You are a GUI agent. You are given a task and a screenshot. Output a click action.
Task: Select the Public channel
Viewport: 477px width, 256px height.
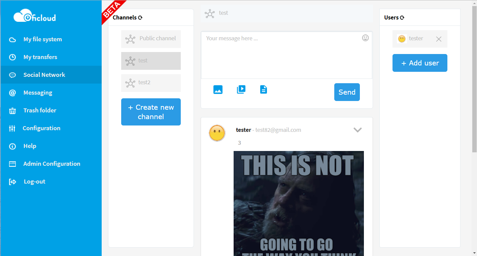click(x=151, y=39)
